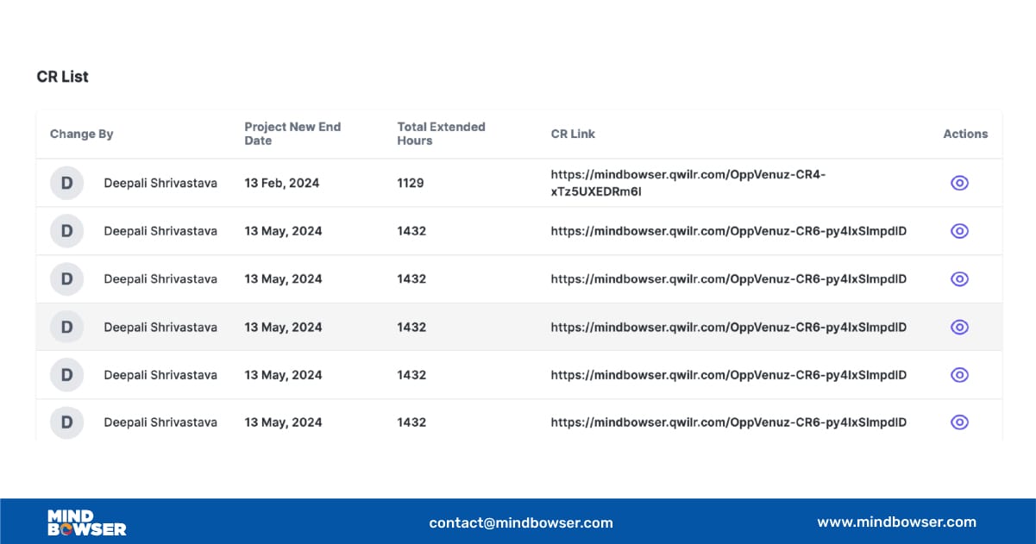Click the contact@mindbowser.com email address
1036x544 pixels.
click(521, 522)
